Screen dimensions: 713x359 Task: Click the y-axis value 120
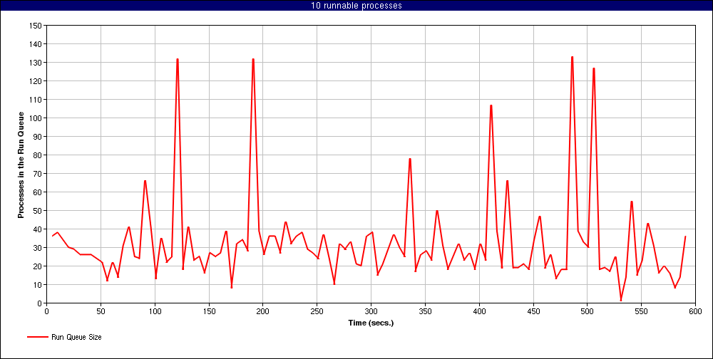tap(36, 81)
